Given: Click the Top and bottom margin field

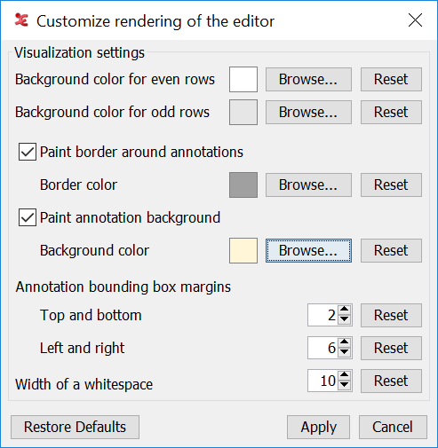Looking at the screenshot, I should coord(323,315).
